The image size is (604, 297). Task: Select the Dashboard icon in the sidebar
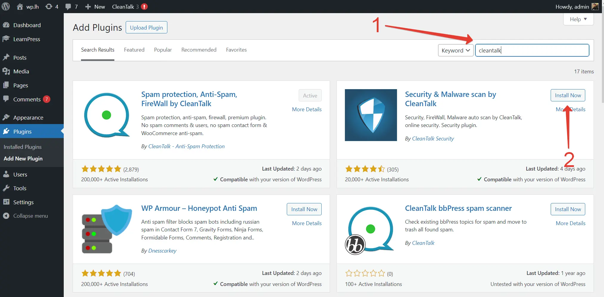(x=7, y=25)
